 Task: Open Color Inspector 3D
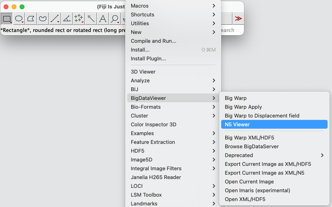[x=173, y=125]
